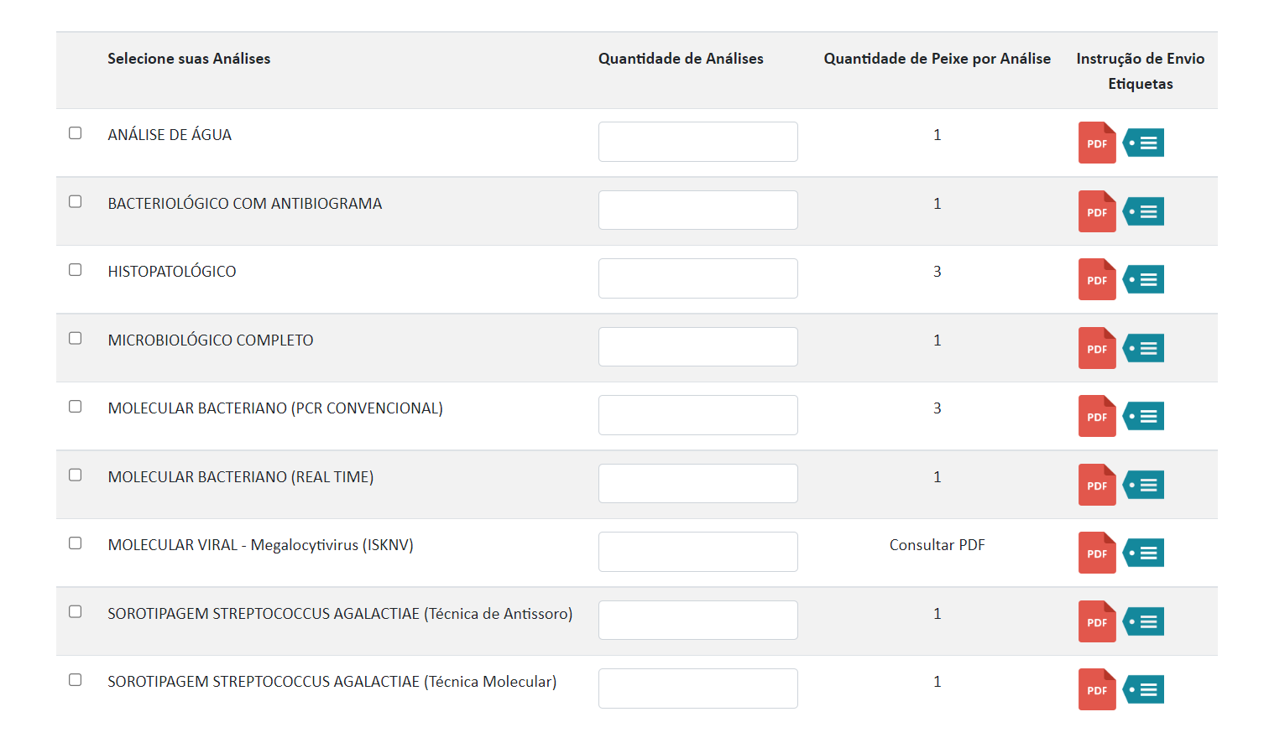The height and width of the screenshot is (743, 1264).
Task: Open PDF for SOROTIPAGEM Técnica Molecular
Action: pyautogui.click(x=1096, y=689)
